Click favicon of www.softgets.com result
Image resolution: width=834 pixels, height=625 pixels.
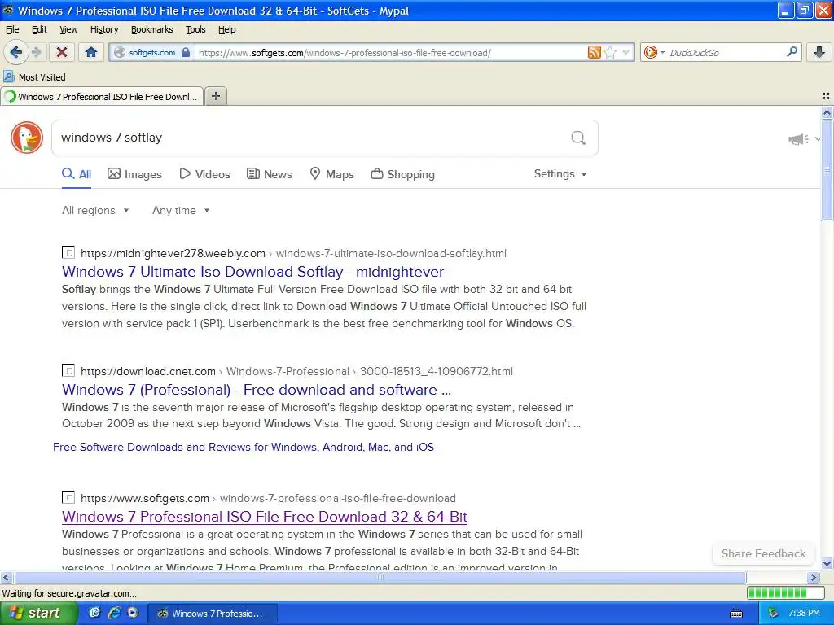click(68, 497)
